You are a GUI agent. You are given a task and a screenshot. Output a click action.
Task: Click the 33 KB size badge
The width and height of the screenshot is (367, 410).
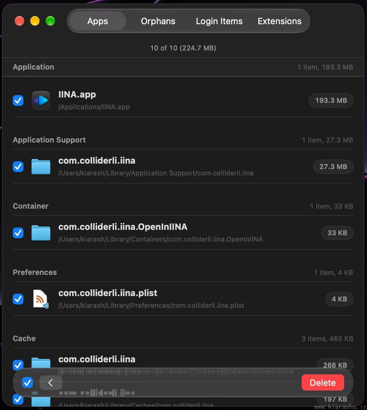coord(337,233)
